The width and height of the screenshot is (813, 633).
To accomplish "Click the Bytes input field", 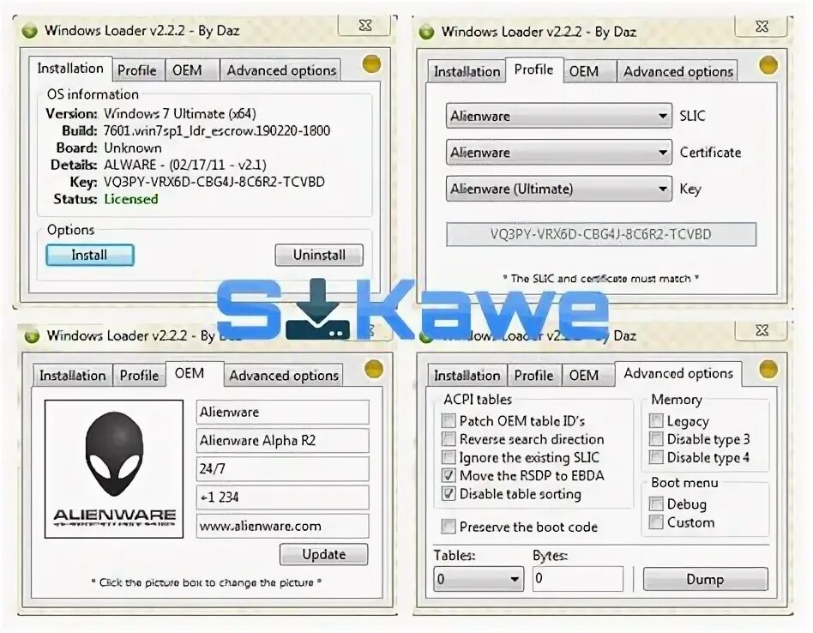I will [578, 579].
